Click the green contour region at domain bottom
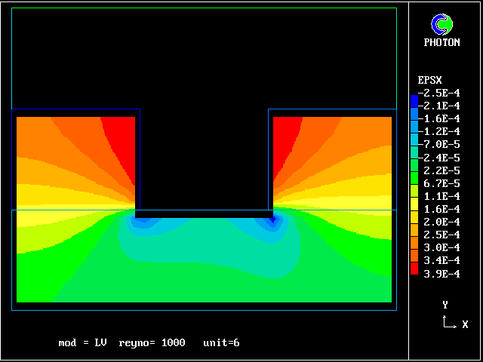 pos(204,290)
